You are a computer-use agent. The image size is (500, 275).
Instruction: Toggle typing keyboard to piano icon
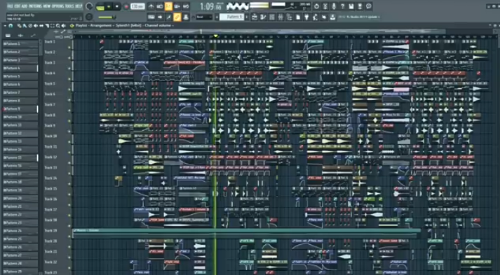click(151, 17)
